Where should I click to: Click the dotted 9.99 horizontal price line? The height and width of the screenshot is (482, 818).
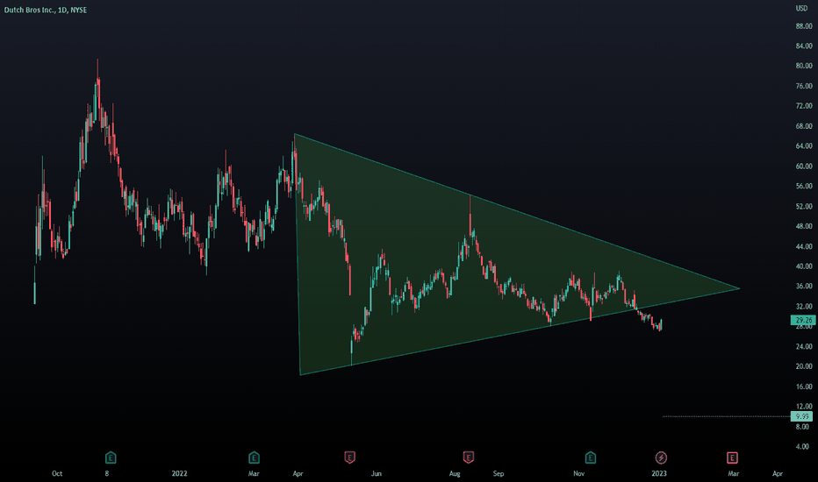coord(726,416)
